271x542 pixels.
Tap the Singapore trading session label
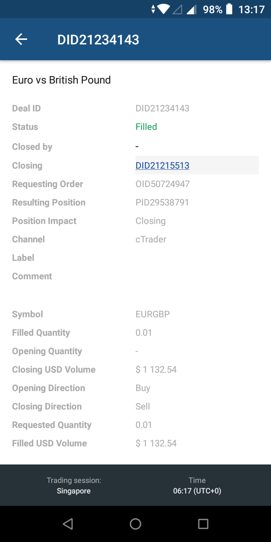[74, 491]
